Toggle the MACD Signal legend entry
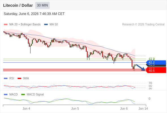This screenshot has width=167, height=113. click(x=33, y=94)
